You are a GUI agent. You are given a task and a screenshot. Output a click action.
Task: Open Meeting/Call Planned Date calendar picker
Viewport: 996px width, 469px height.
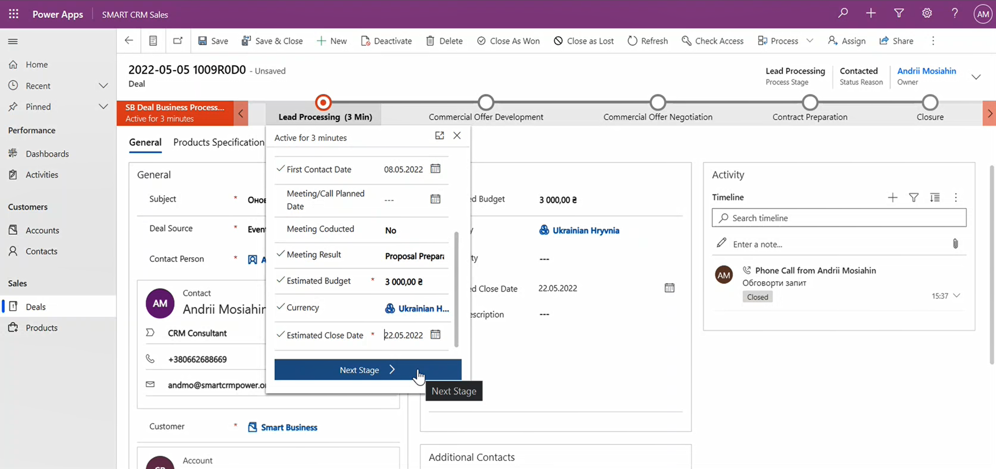click(435, 199)
